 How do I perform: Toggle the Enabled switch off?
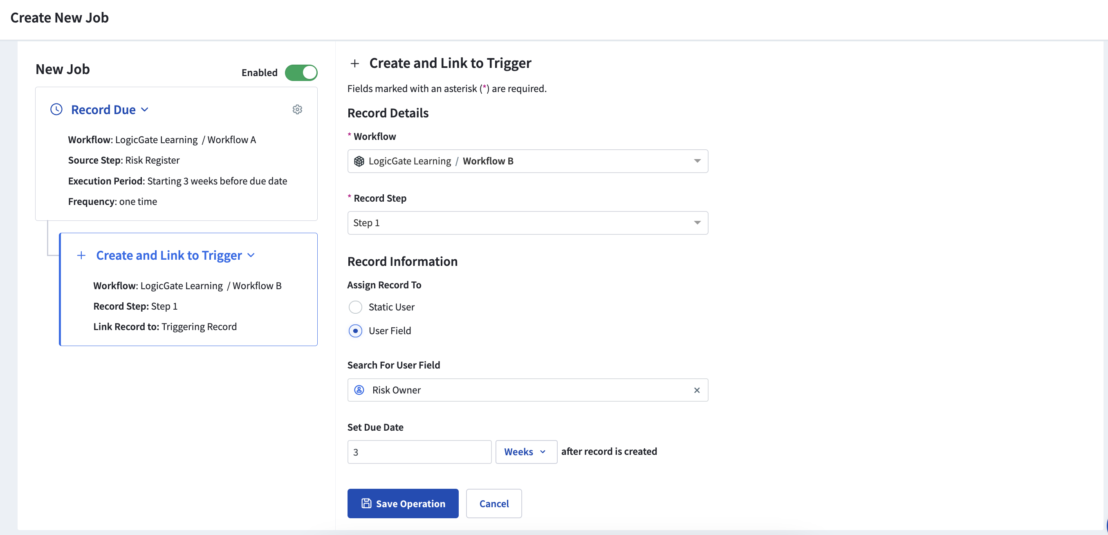click(301, 72)
